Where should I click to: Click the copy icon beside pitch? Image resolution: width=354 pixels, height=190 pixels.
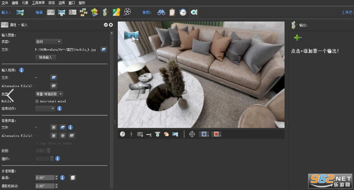72,178
